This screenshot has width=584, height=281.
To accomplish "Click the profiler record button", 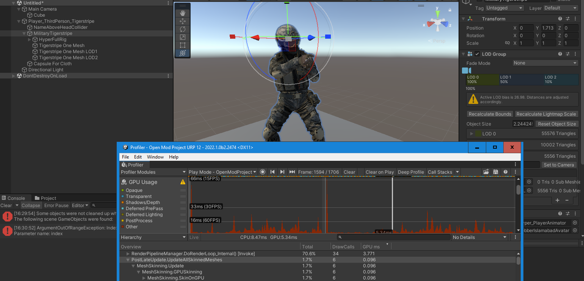I will 263,172.
